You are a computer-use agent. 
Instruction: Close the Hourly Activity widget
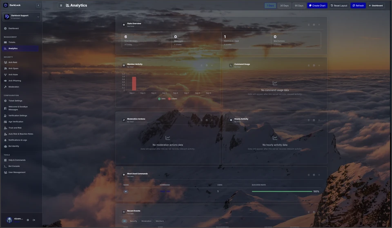point(319,120)
